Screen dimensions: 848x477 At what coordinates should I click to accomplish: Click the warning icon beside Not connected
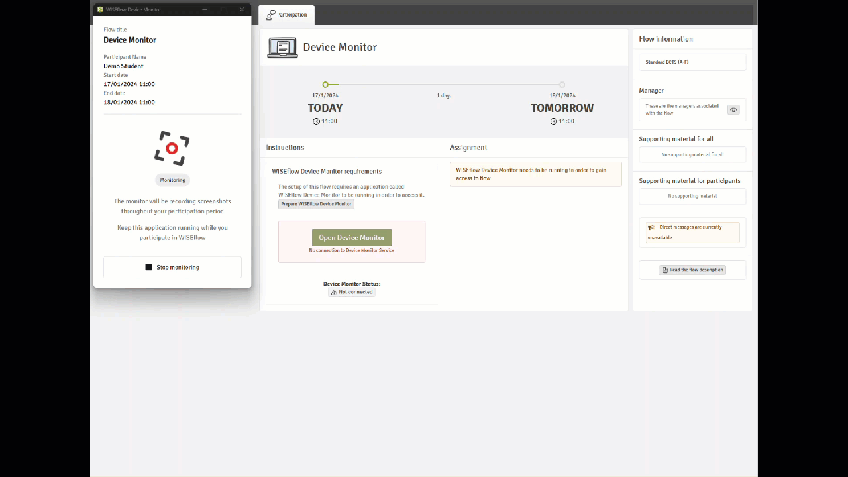(x=334, y=292)
